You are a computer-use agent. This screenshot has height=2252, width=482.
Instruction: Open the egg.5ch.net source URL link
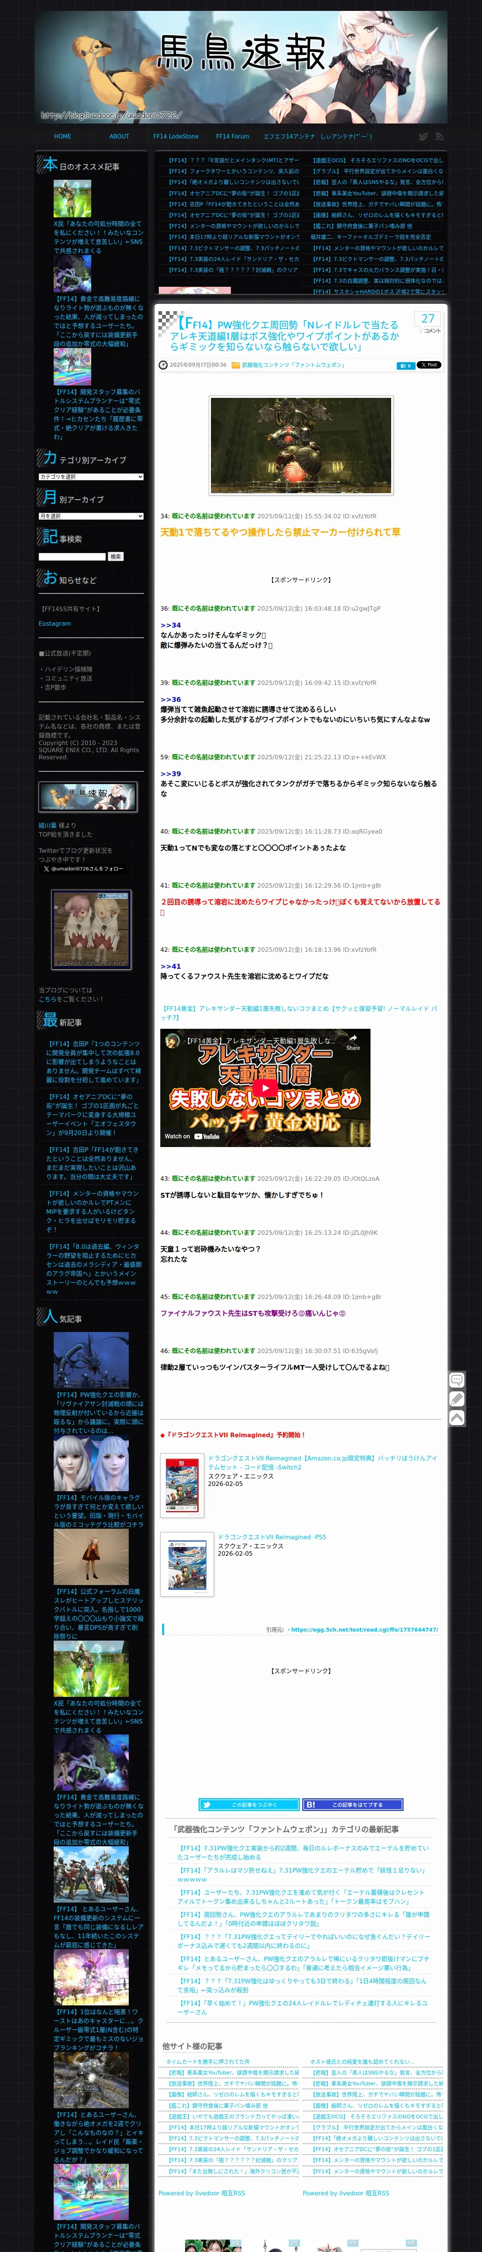point(365,1630)
